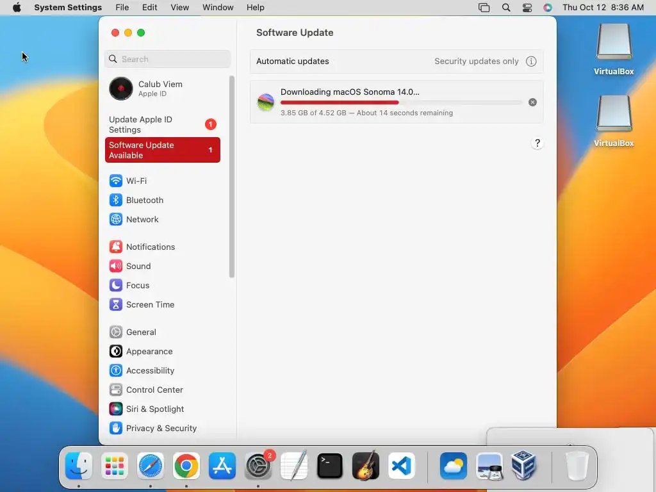Select Update Apple ID Settings item
Viewport: 656px width, 492px height.
(162, 124)
